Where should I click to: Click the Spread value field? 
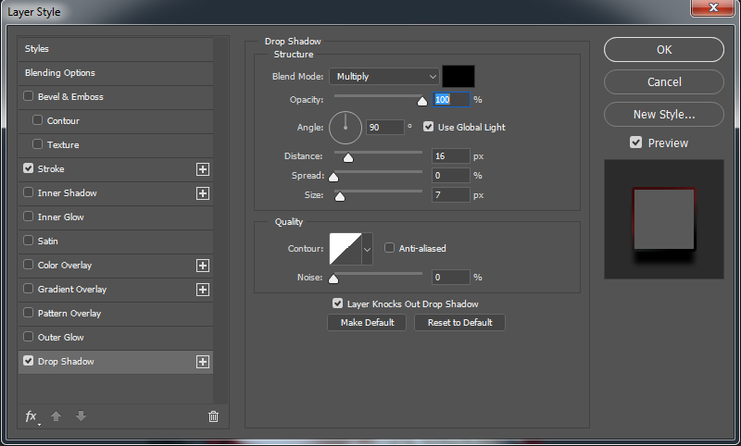(451, 176)
